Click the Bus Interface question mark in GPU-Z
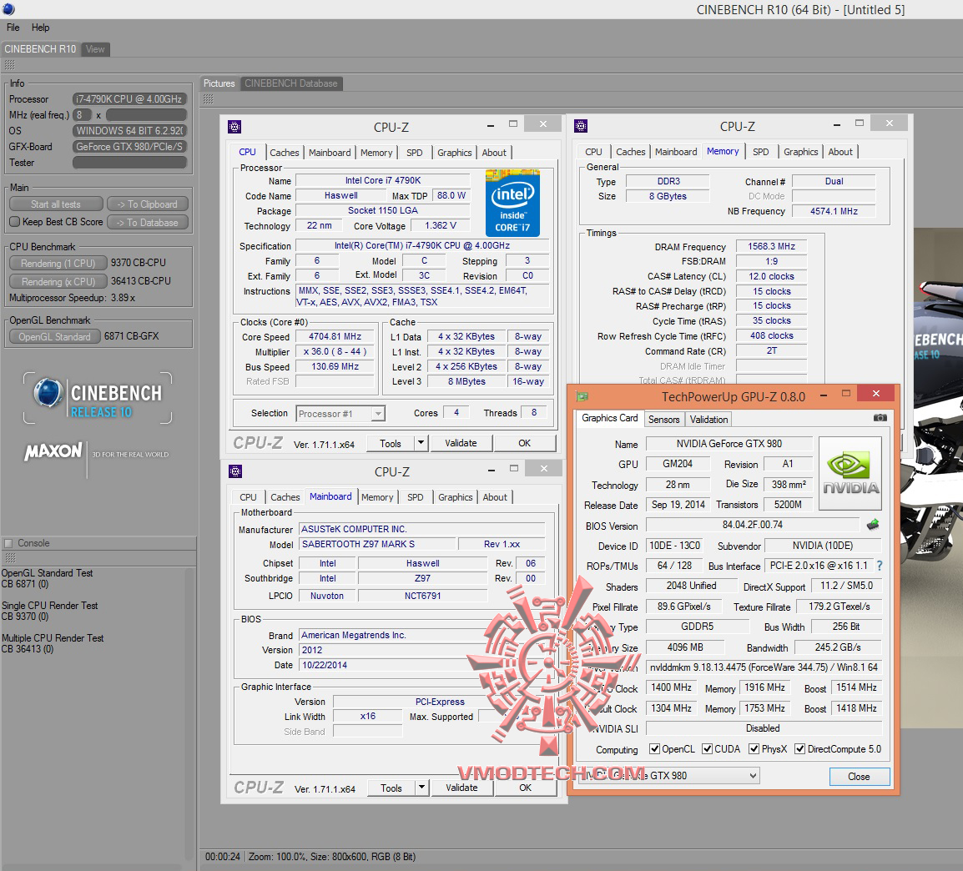The width and height of the screenshot is (963, 871). coord(880,566)
